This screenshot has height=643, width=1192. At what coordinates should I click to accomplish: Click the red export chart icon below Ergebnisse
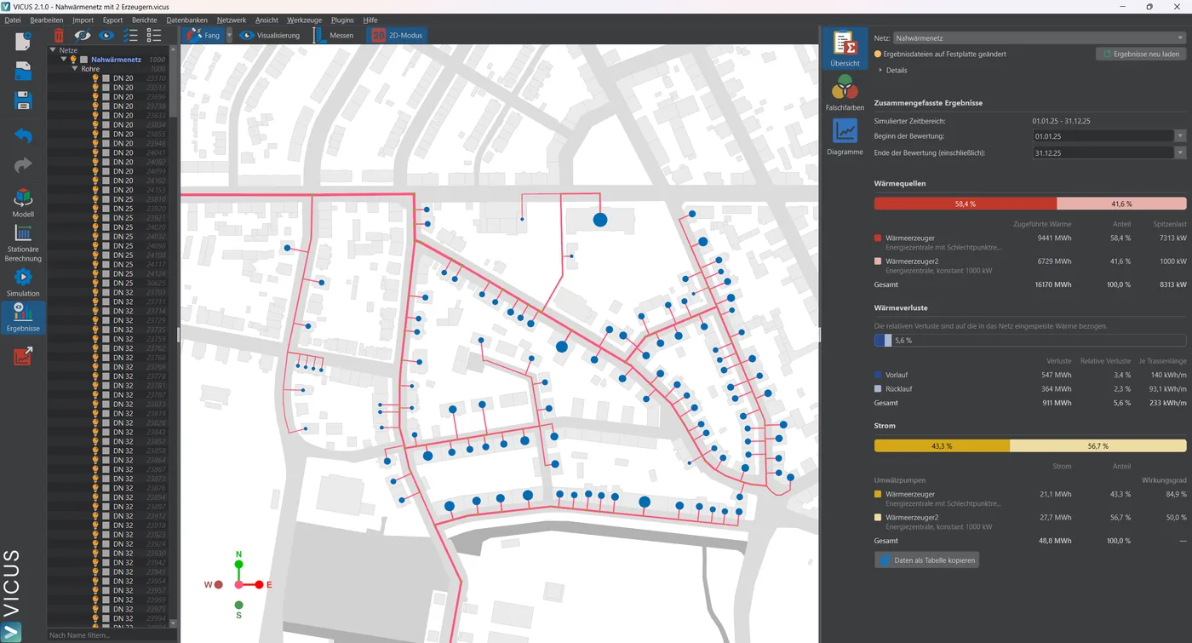pyautogui.click(x=23, y=356)
